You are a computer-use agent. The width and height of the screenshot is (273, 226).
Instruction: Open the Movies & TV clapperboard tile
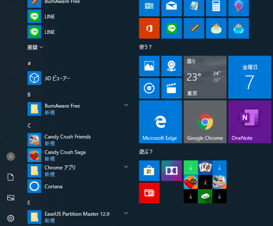coord(171,88)
